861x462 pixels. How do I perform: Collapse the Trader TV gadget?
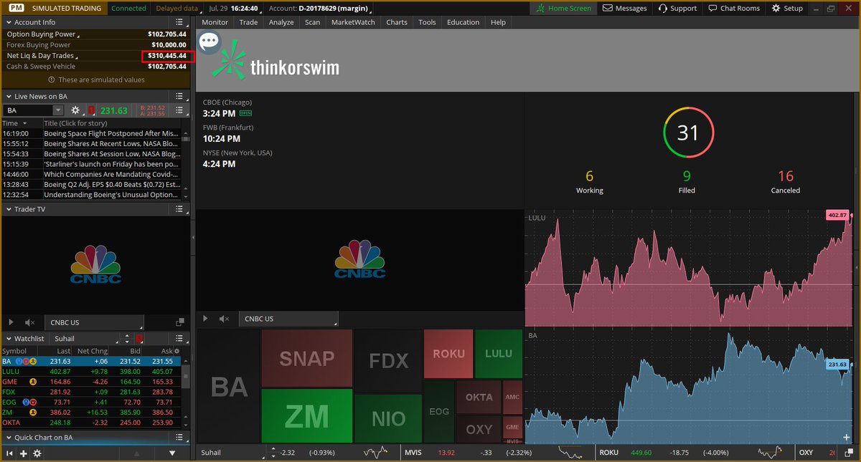coord(8,209)
